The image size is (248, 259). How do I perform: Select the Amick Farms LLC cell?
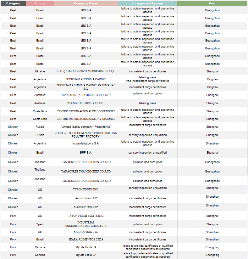(x=86, y=198)
